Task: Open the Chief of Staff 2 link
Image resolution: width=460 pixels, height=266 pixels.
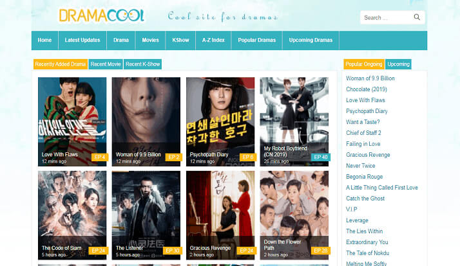Action: point(363,133)
